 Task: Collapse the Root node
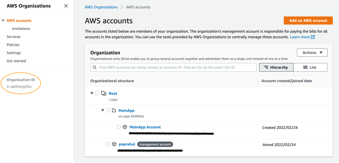point(92,93)
